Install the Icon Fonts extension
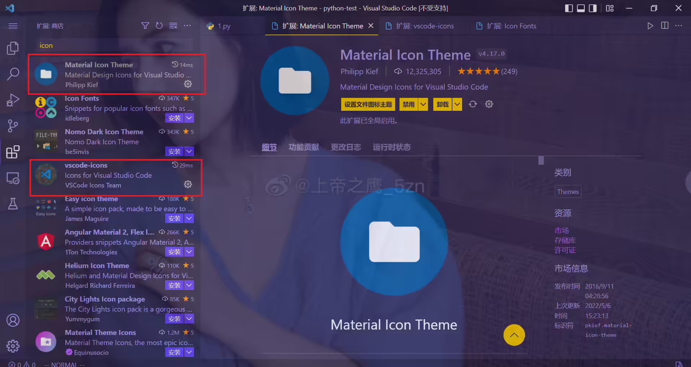This screenshot has height=367, width=691. point(175,118)
